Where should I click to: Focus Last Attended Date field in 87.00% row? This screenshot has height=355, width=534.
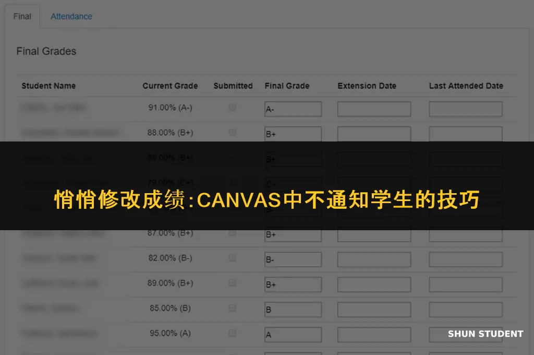[x=466, y=235]
